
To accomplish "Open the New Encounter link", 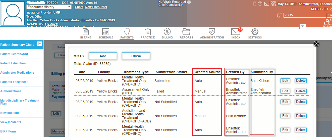I will pyautogui.click(x=96, y=7).
